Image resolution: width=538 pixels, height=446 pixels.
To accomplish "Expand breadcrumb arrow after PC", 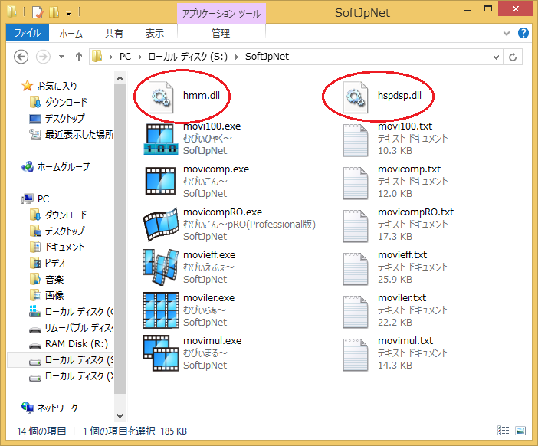I will (x=140, y=57).
